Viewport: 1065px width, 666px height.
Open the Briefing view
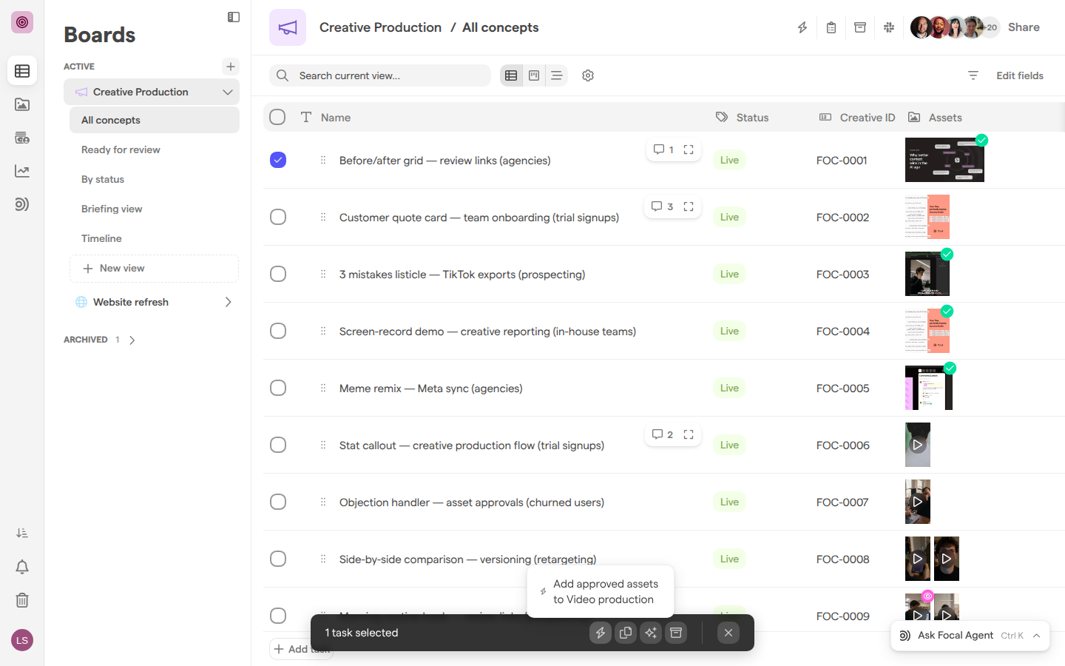[x=155, y=209]
